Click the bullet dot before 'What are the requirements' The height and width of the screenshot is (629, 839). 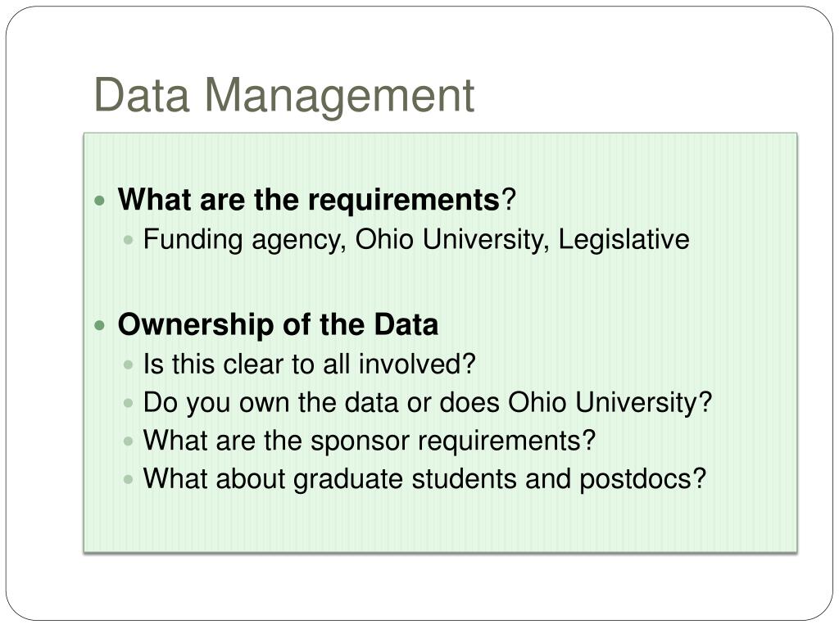[99, 201]
